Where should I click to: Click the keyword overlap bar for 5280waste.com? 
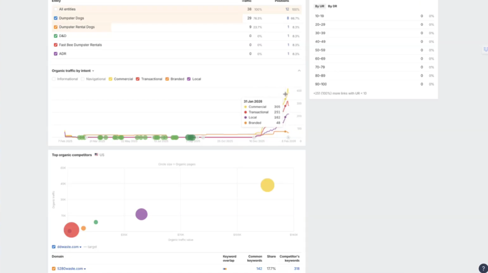[x=224, y=269]
